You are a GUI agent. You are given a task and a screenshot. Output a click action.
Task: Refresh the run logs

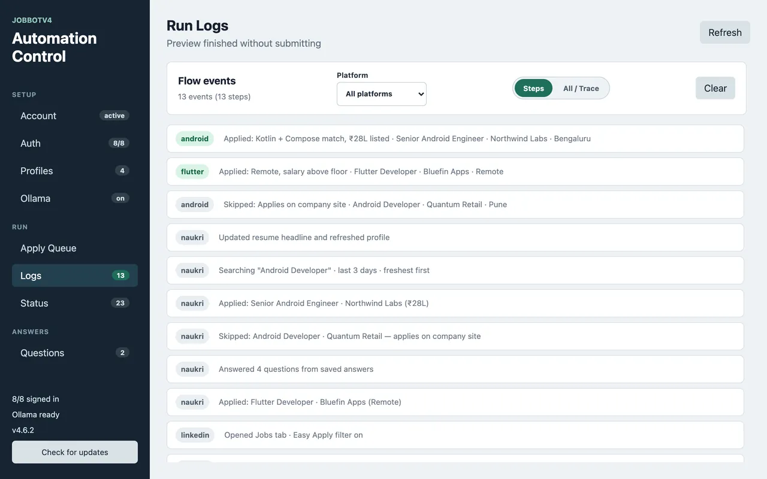tap(725, 32)
